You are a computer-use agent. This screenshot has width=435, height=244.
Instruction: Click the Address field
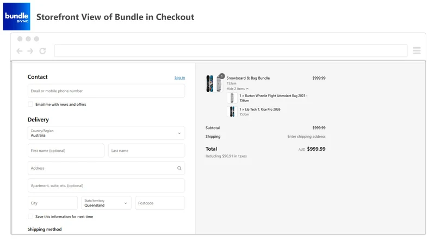(x=106, y=168)
